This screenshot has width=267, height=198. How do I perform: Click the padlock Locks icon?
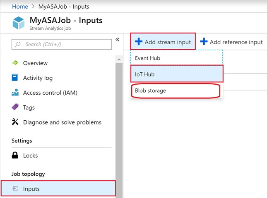[15, 155]
